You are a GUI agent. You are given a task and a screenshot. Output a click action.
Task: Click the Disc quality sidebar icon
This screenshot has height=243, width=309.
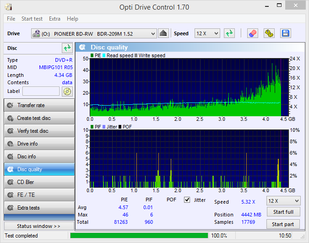pyautogui.click(x=10, y=169)
